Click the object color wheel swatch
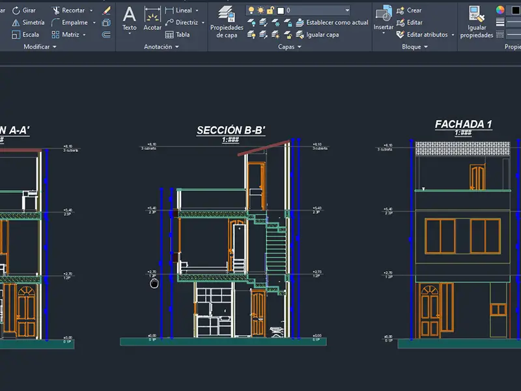Image resolution: width=521 pixels, height=391 pixels. coord(500,10)
